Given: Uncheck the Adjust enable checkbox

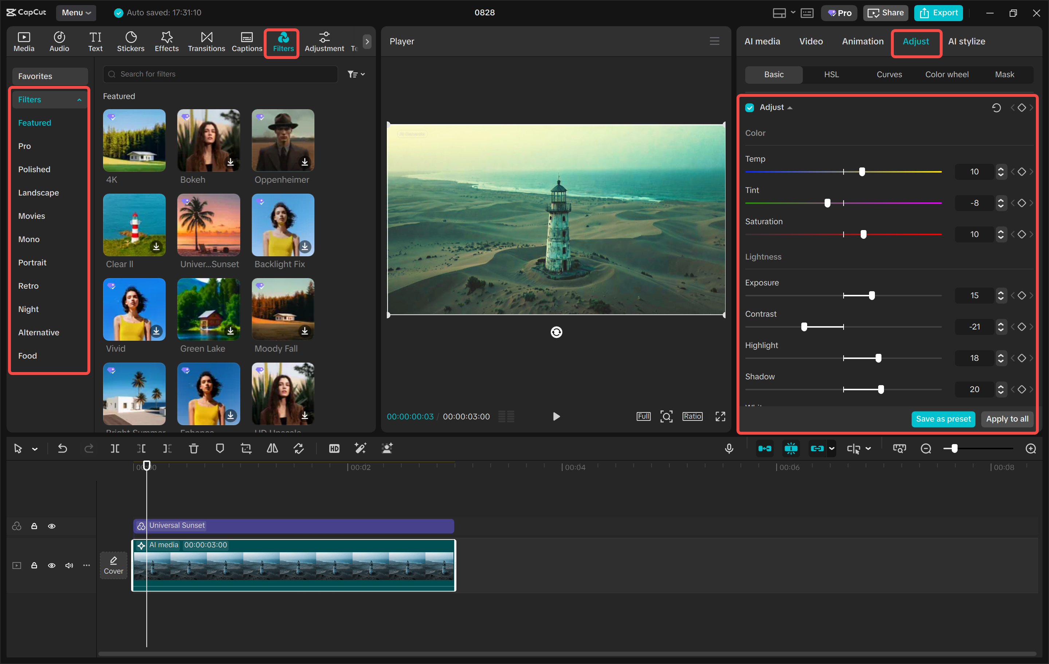Looking at the screenshot, I should (749, 107).
